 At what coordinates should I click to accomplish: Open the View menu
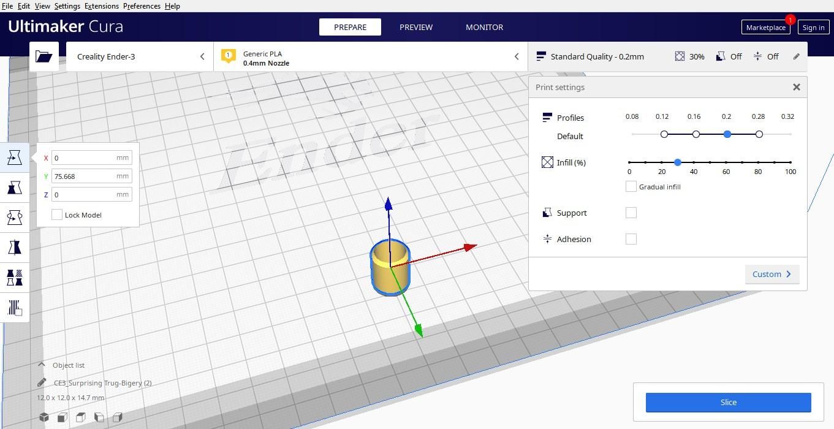pyautogui.click(x=42, y=6)
